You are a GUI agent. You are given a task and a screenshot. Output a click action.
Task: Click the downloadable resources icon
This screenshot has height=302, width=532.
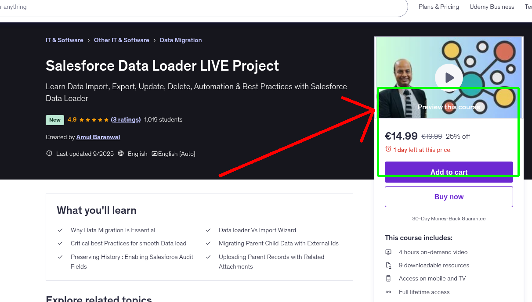[x=388, y=265]
